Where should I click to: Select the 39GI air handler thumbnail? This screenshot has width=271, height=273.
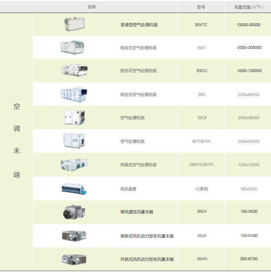(74, 117)
